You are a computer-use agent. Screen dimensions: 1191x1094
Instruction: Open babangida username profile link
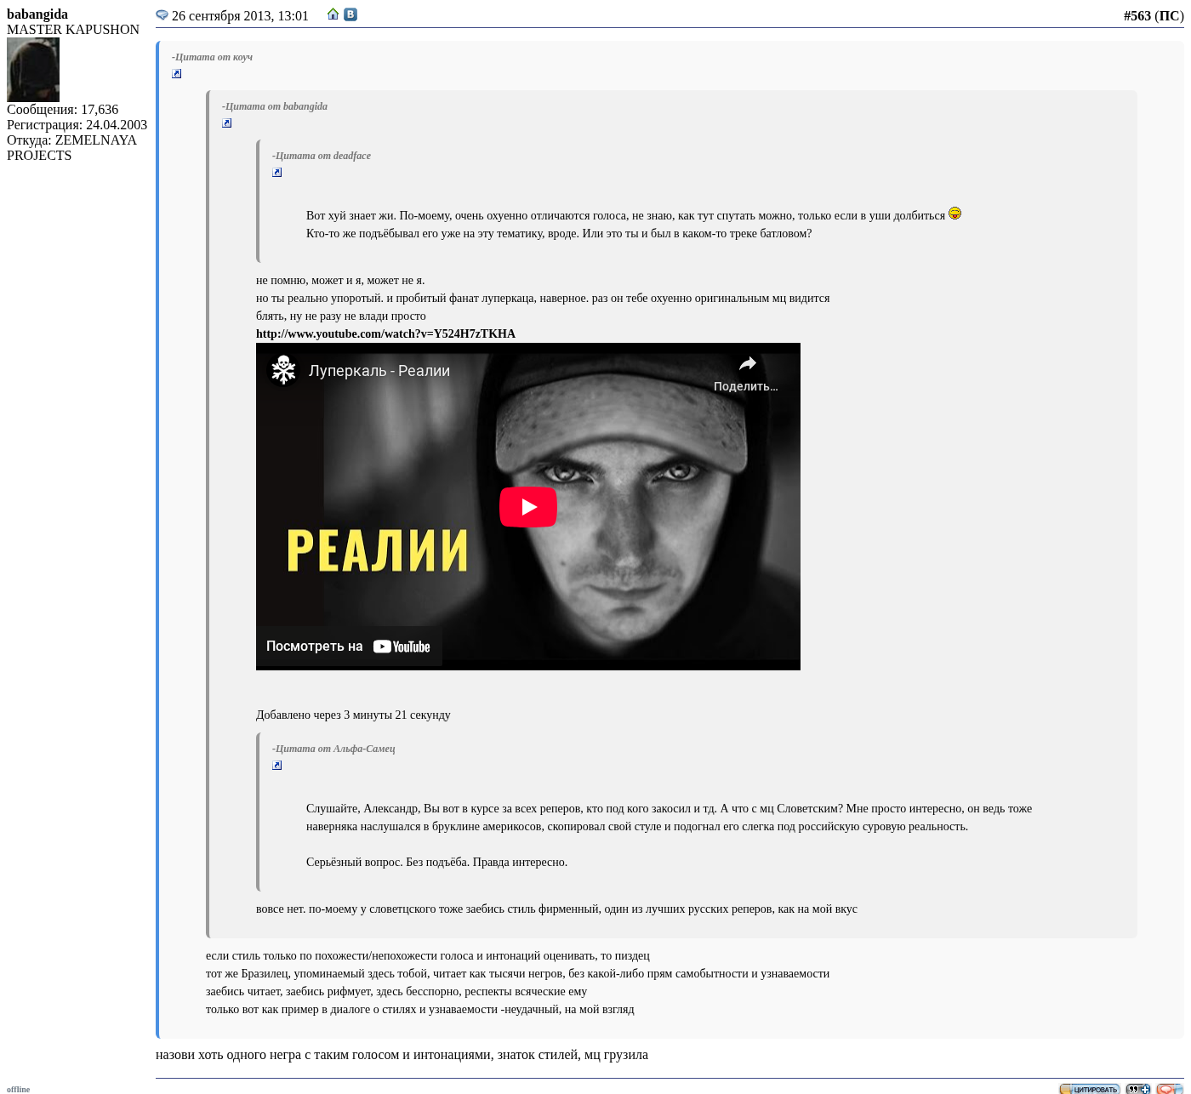coord(37,14)
